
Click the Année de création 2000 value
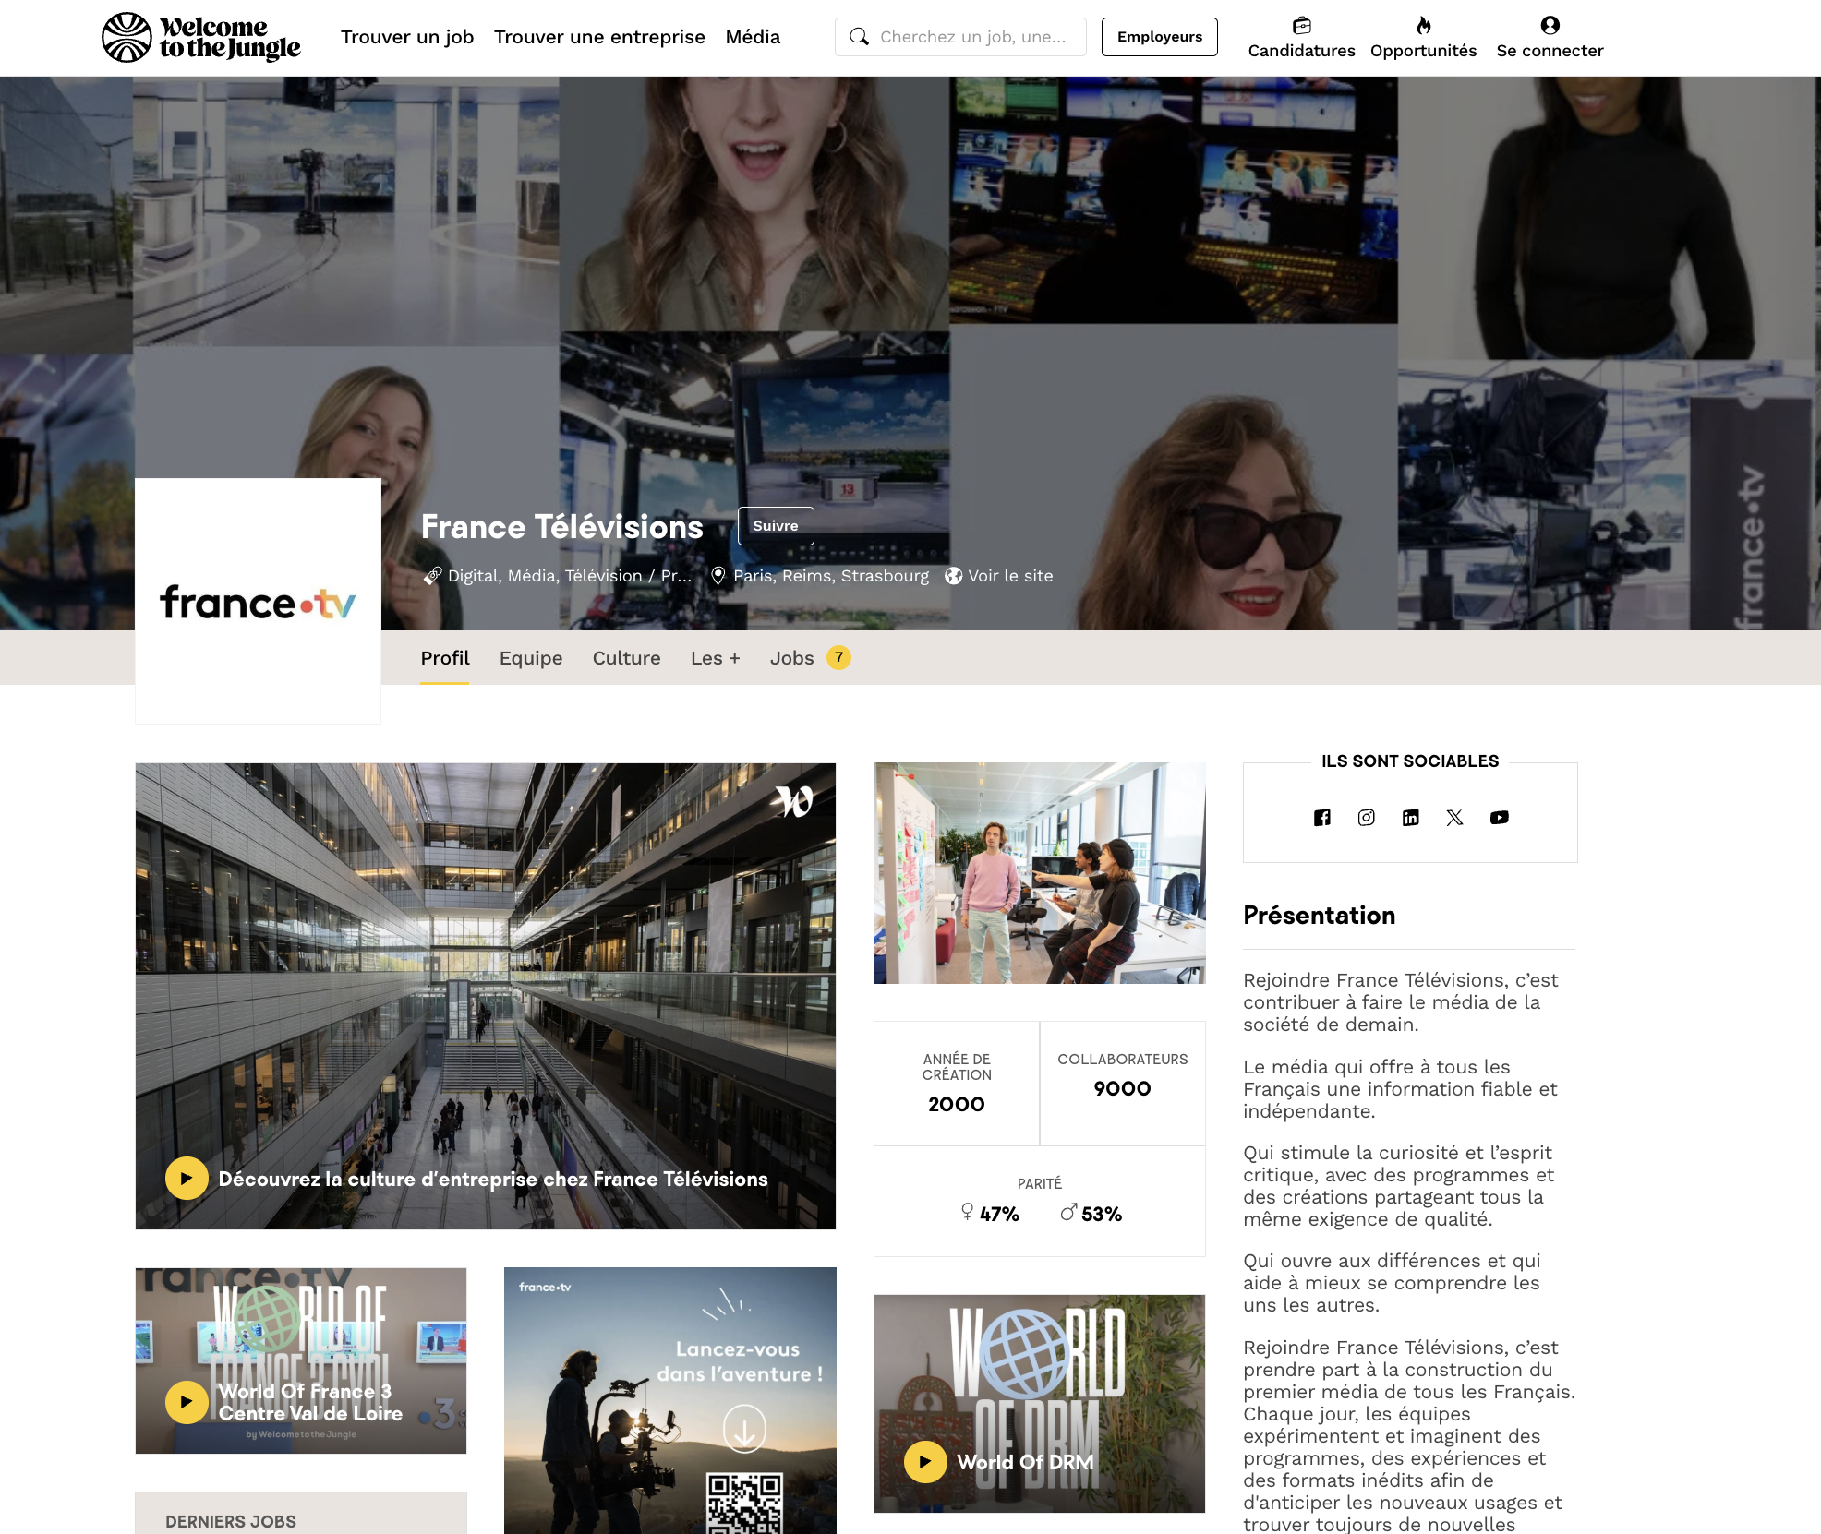pyautogui.click(x=956, y=1105)
